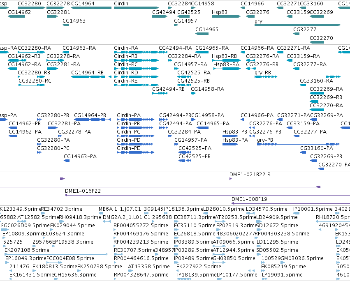The width and height of the screenshot is (350, 281).
Task: Select the CG32277 gene label
Action: click(x=305, y=30)
